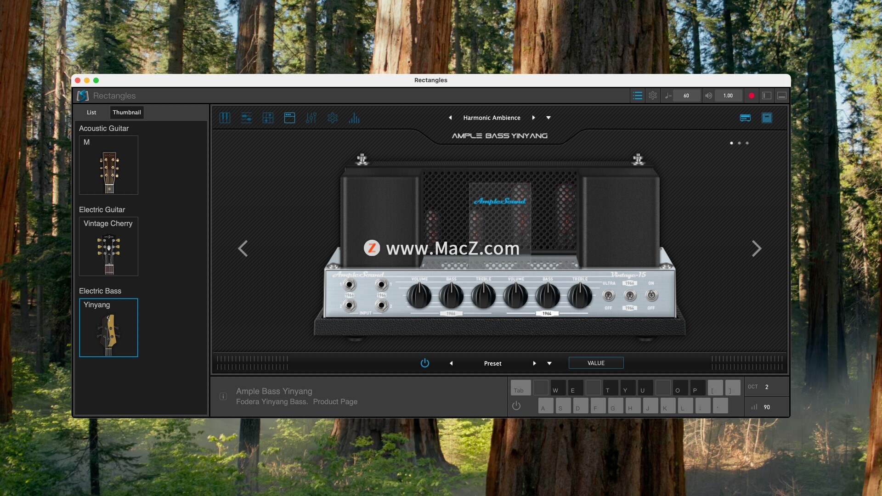Image resolution: width=882 pixels, height=496 pixels.
Task: Adjust the 1964 channel TREBLE knob
Action: tap(580, 296)
